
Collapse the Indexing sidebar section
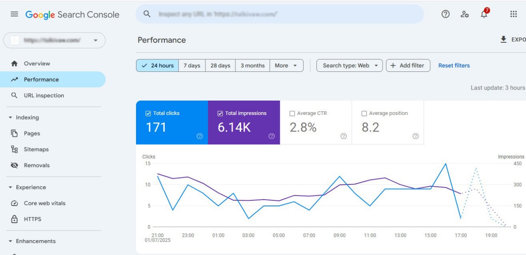11,118
